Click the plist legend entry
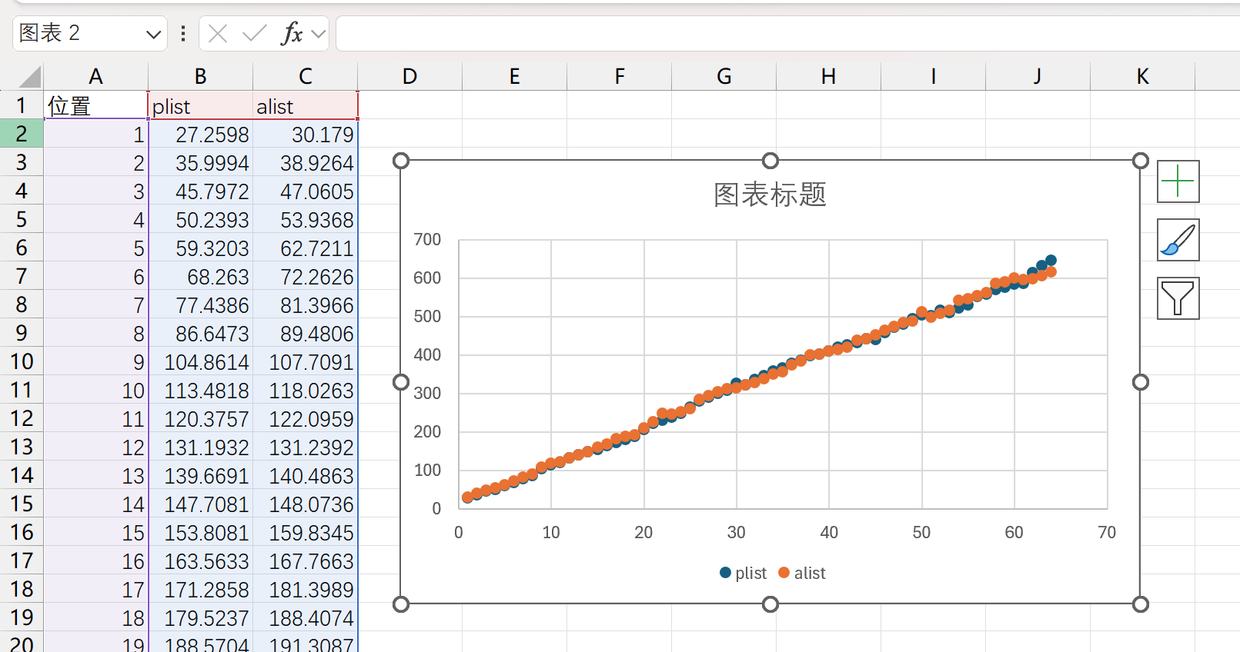This screenshot has width=1240, height=652. (743, 573)
